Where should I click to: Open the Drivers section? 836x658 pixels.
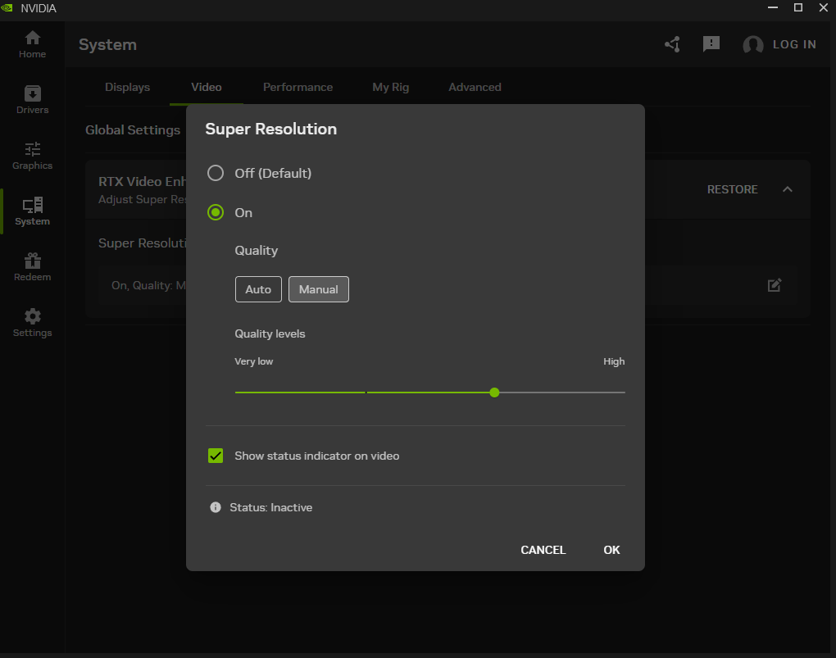[32, 100]
